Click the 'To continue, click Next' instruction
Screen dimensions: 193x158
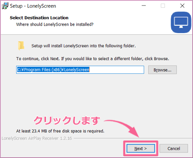(x=93, y=59)
